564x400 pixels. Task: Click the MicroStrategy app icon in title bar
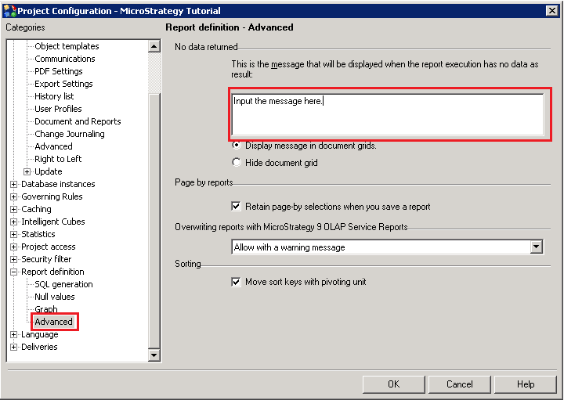pos(9,10)
